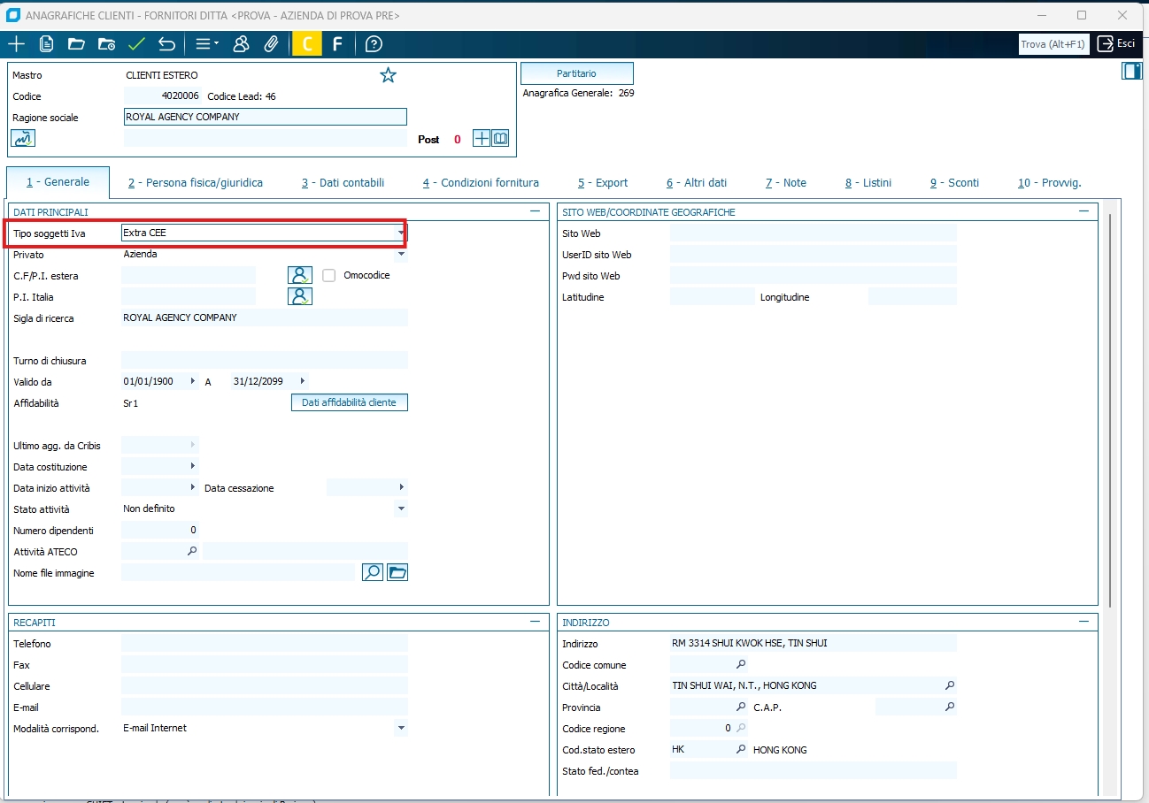
Task: Mark record as favorite with star icon
Action: (388, 75)
